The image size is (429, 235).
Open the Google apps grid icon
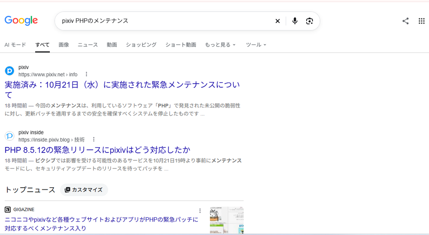[x=421, y=21]
